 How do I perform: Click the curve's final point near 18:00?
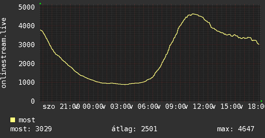[x=259, y=44]
